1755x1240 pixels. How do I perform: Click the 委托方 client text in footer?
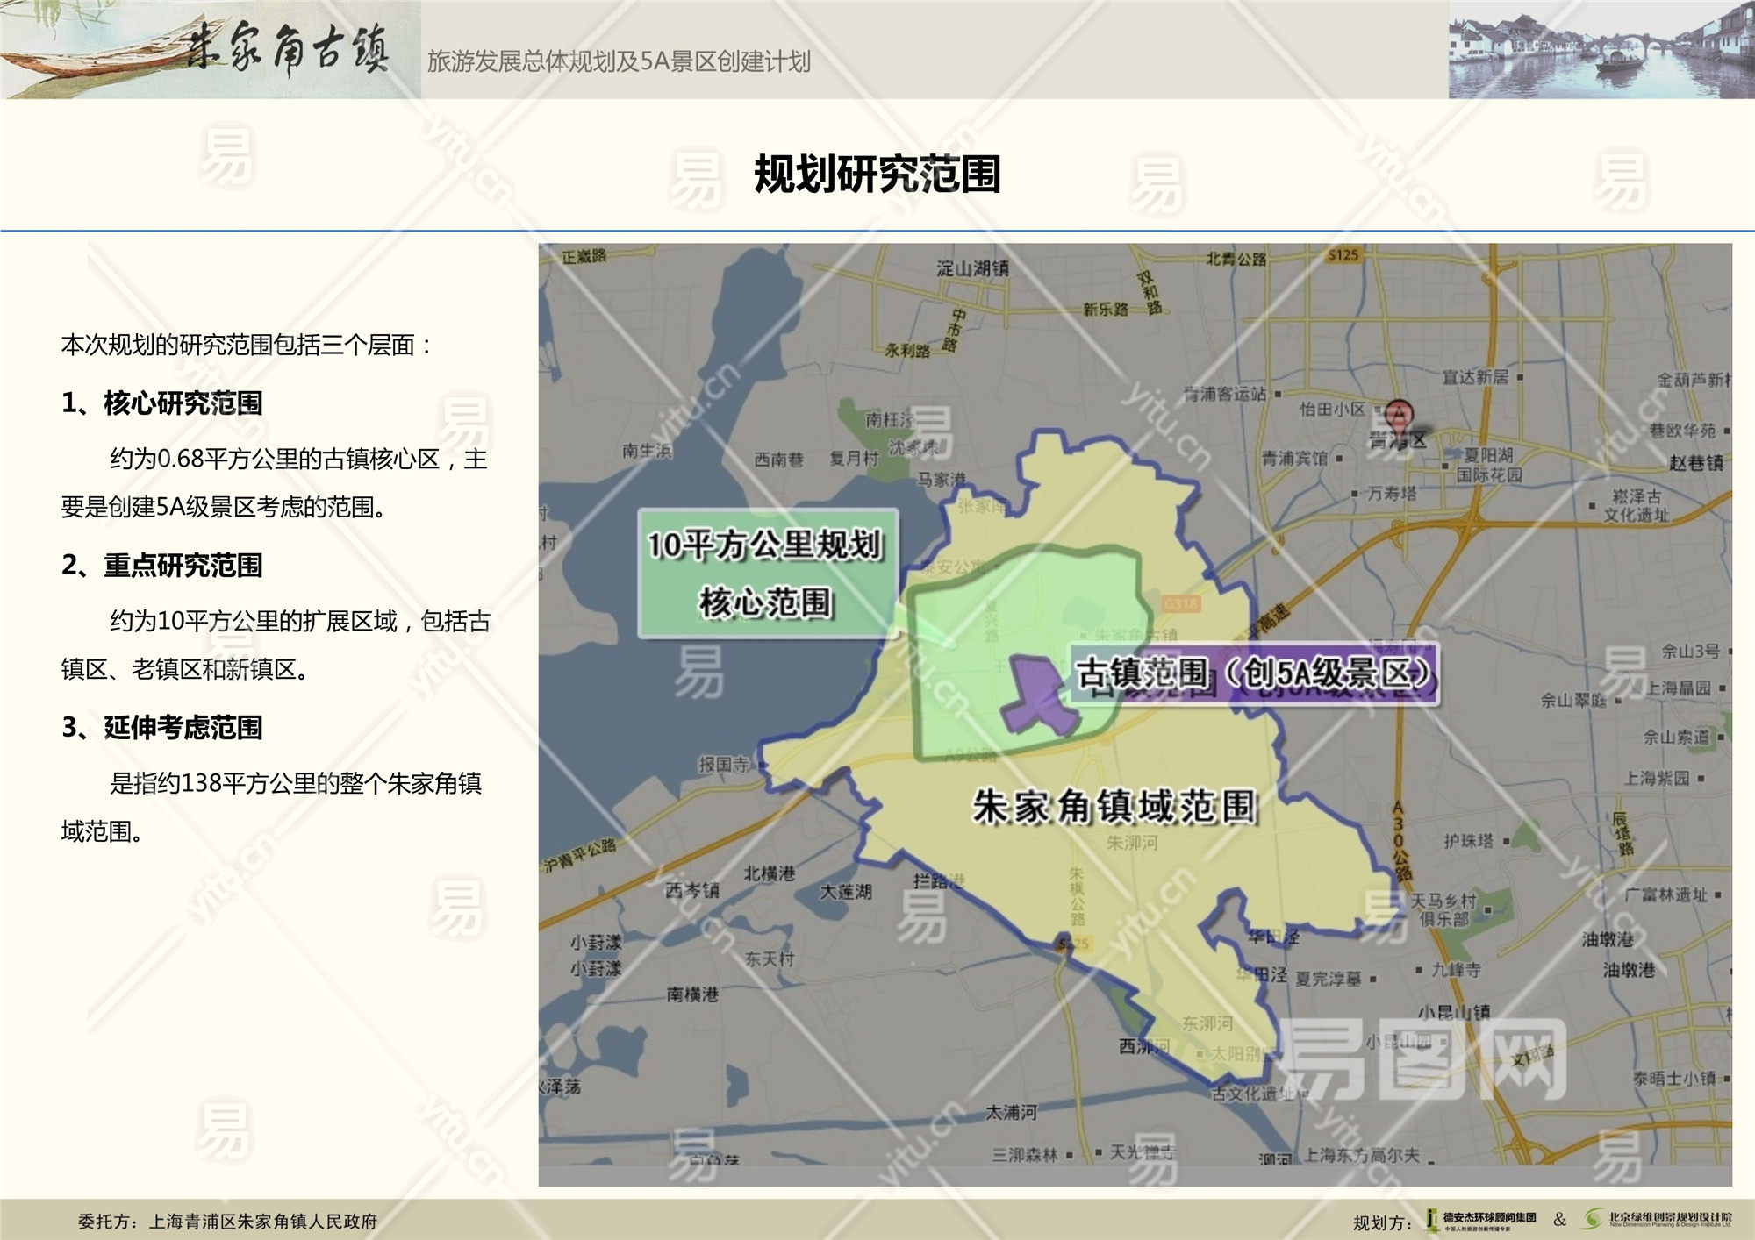tap(228, 1221)
